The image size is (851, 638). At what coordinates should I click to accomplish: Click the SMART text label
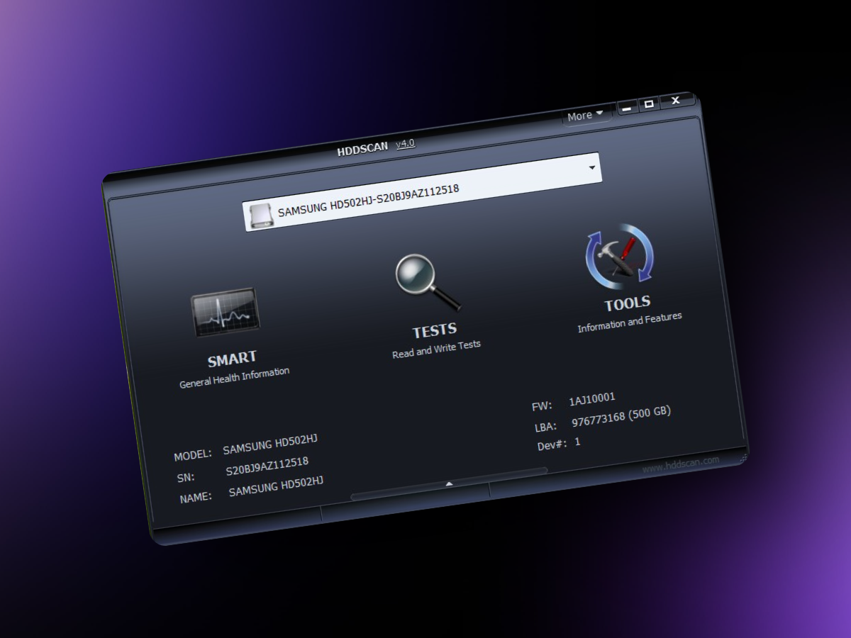(232, 359)
